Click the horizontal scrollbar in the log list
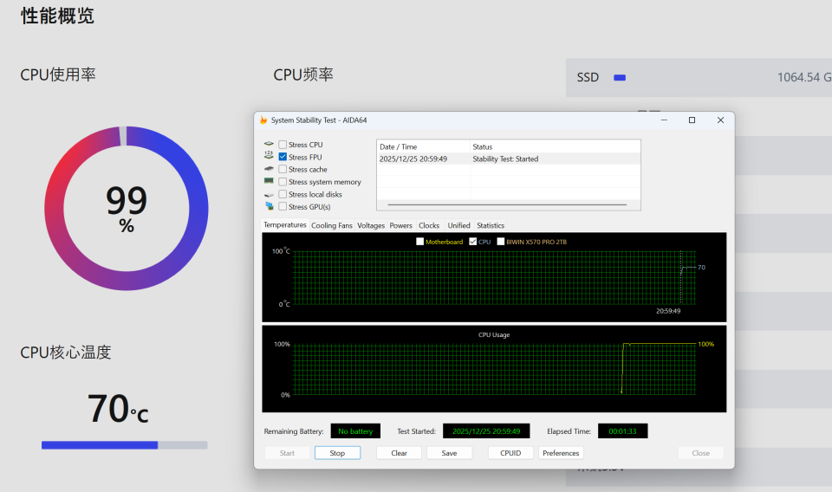Image resolution: width=832 pixels, height=492 pixels. point(507,205)
